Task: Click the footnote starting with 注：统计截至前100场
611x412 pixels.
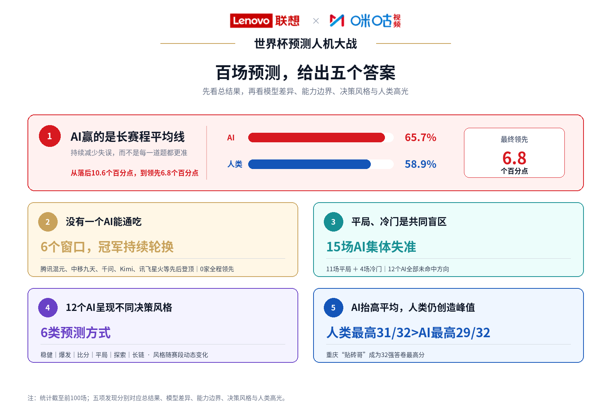Action: coord(158,398)
